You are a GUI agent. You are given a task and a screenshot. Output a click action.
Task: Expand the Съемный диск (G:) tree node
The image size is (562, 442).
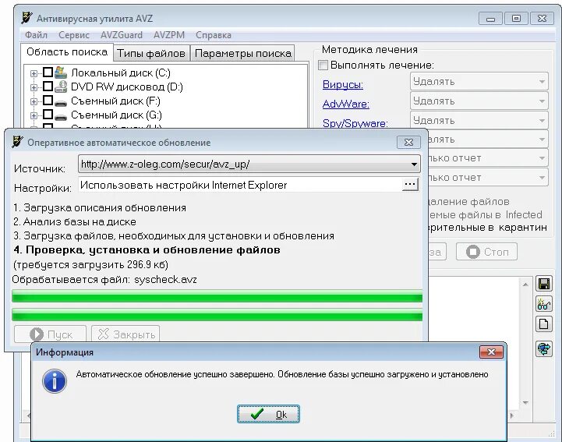click(34, 115)
